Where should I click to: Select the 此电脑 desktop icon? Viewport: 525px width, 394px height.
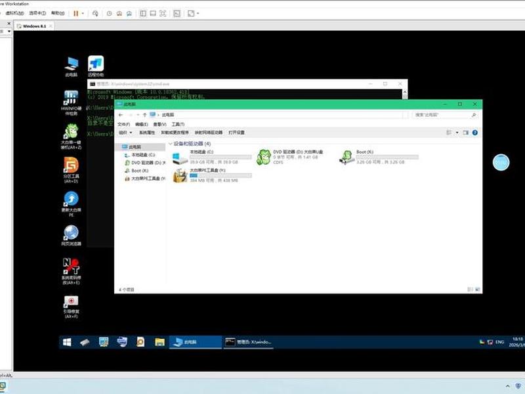point(72,67)
